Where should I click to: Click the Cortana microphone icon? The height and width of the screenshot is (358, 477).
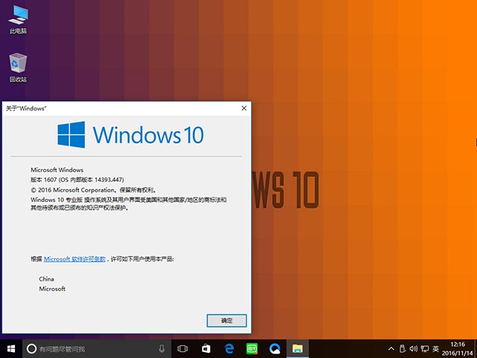tap(161, 348)
